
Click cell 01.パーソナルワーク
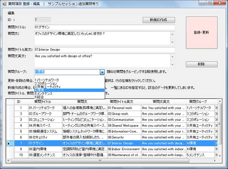45,108
